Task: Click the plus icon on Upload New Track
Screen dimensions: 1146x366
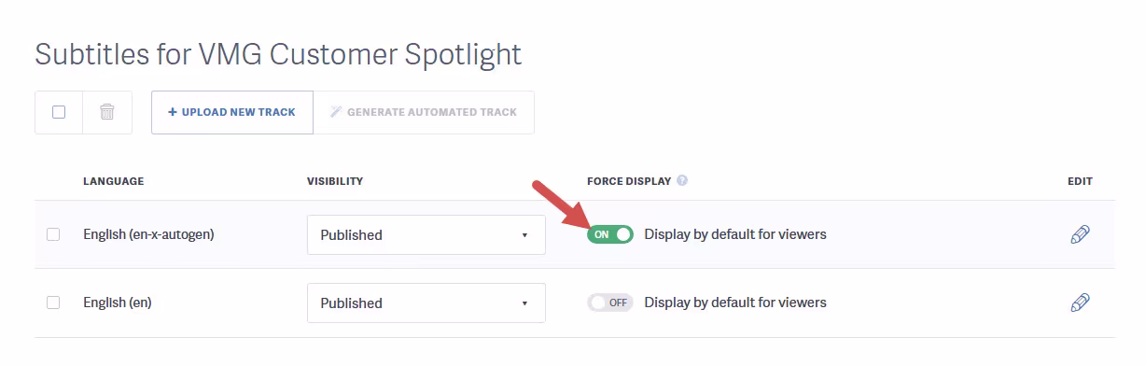Action: (x=173, y=112)
